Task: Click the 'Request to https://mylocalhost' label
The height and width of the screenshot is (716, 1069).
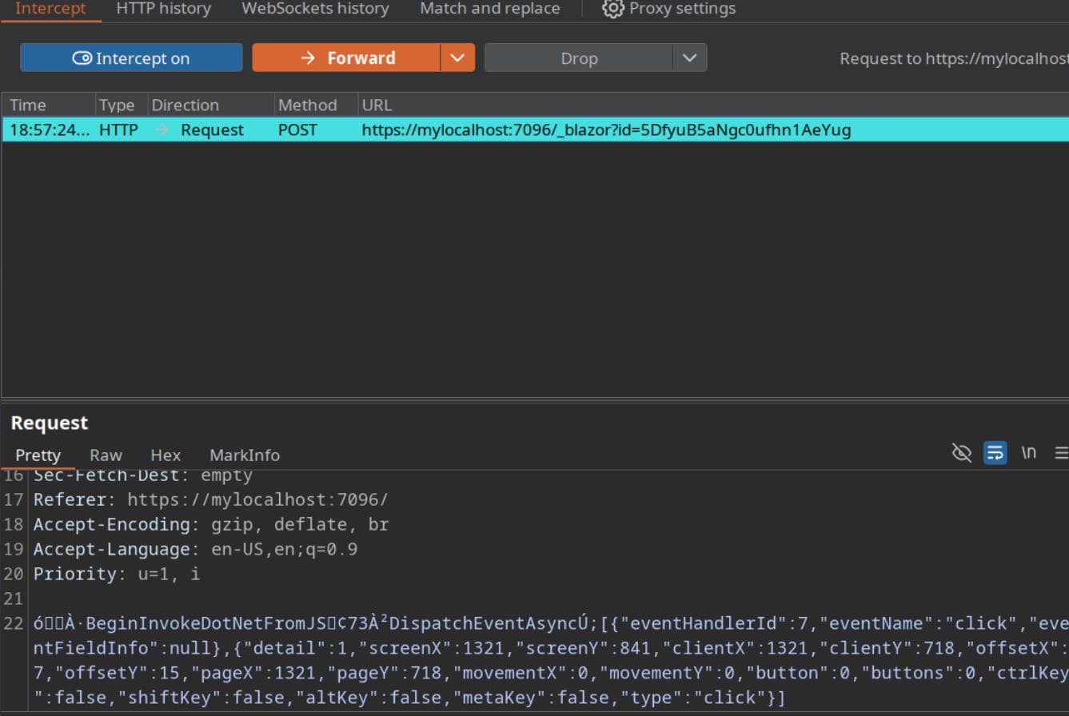Action: pyautogui.click(x=954, y=58)
